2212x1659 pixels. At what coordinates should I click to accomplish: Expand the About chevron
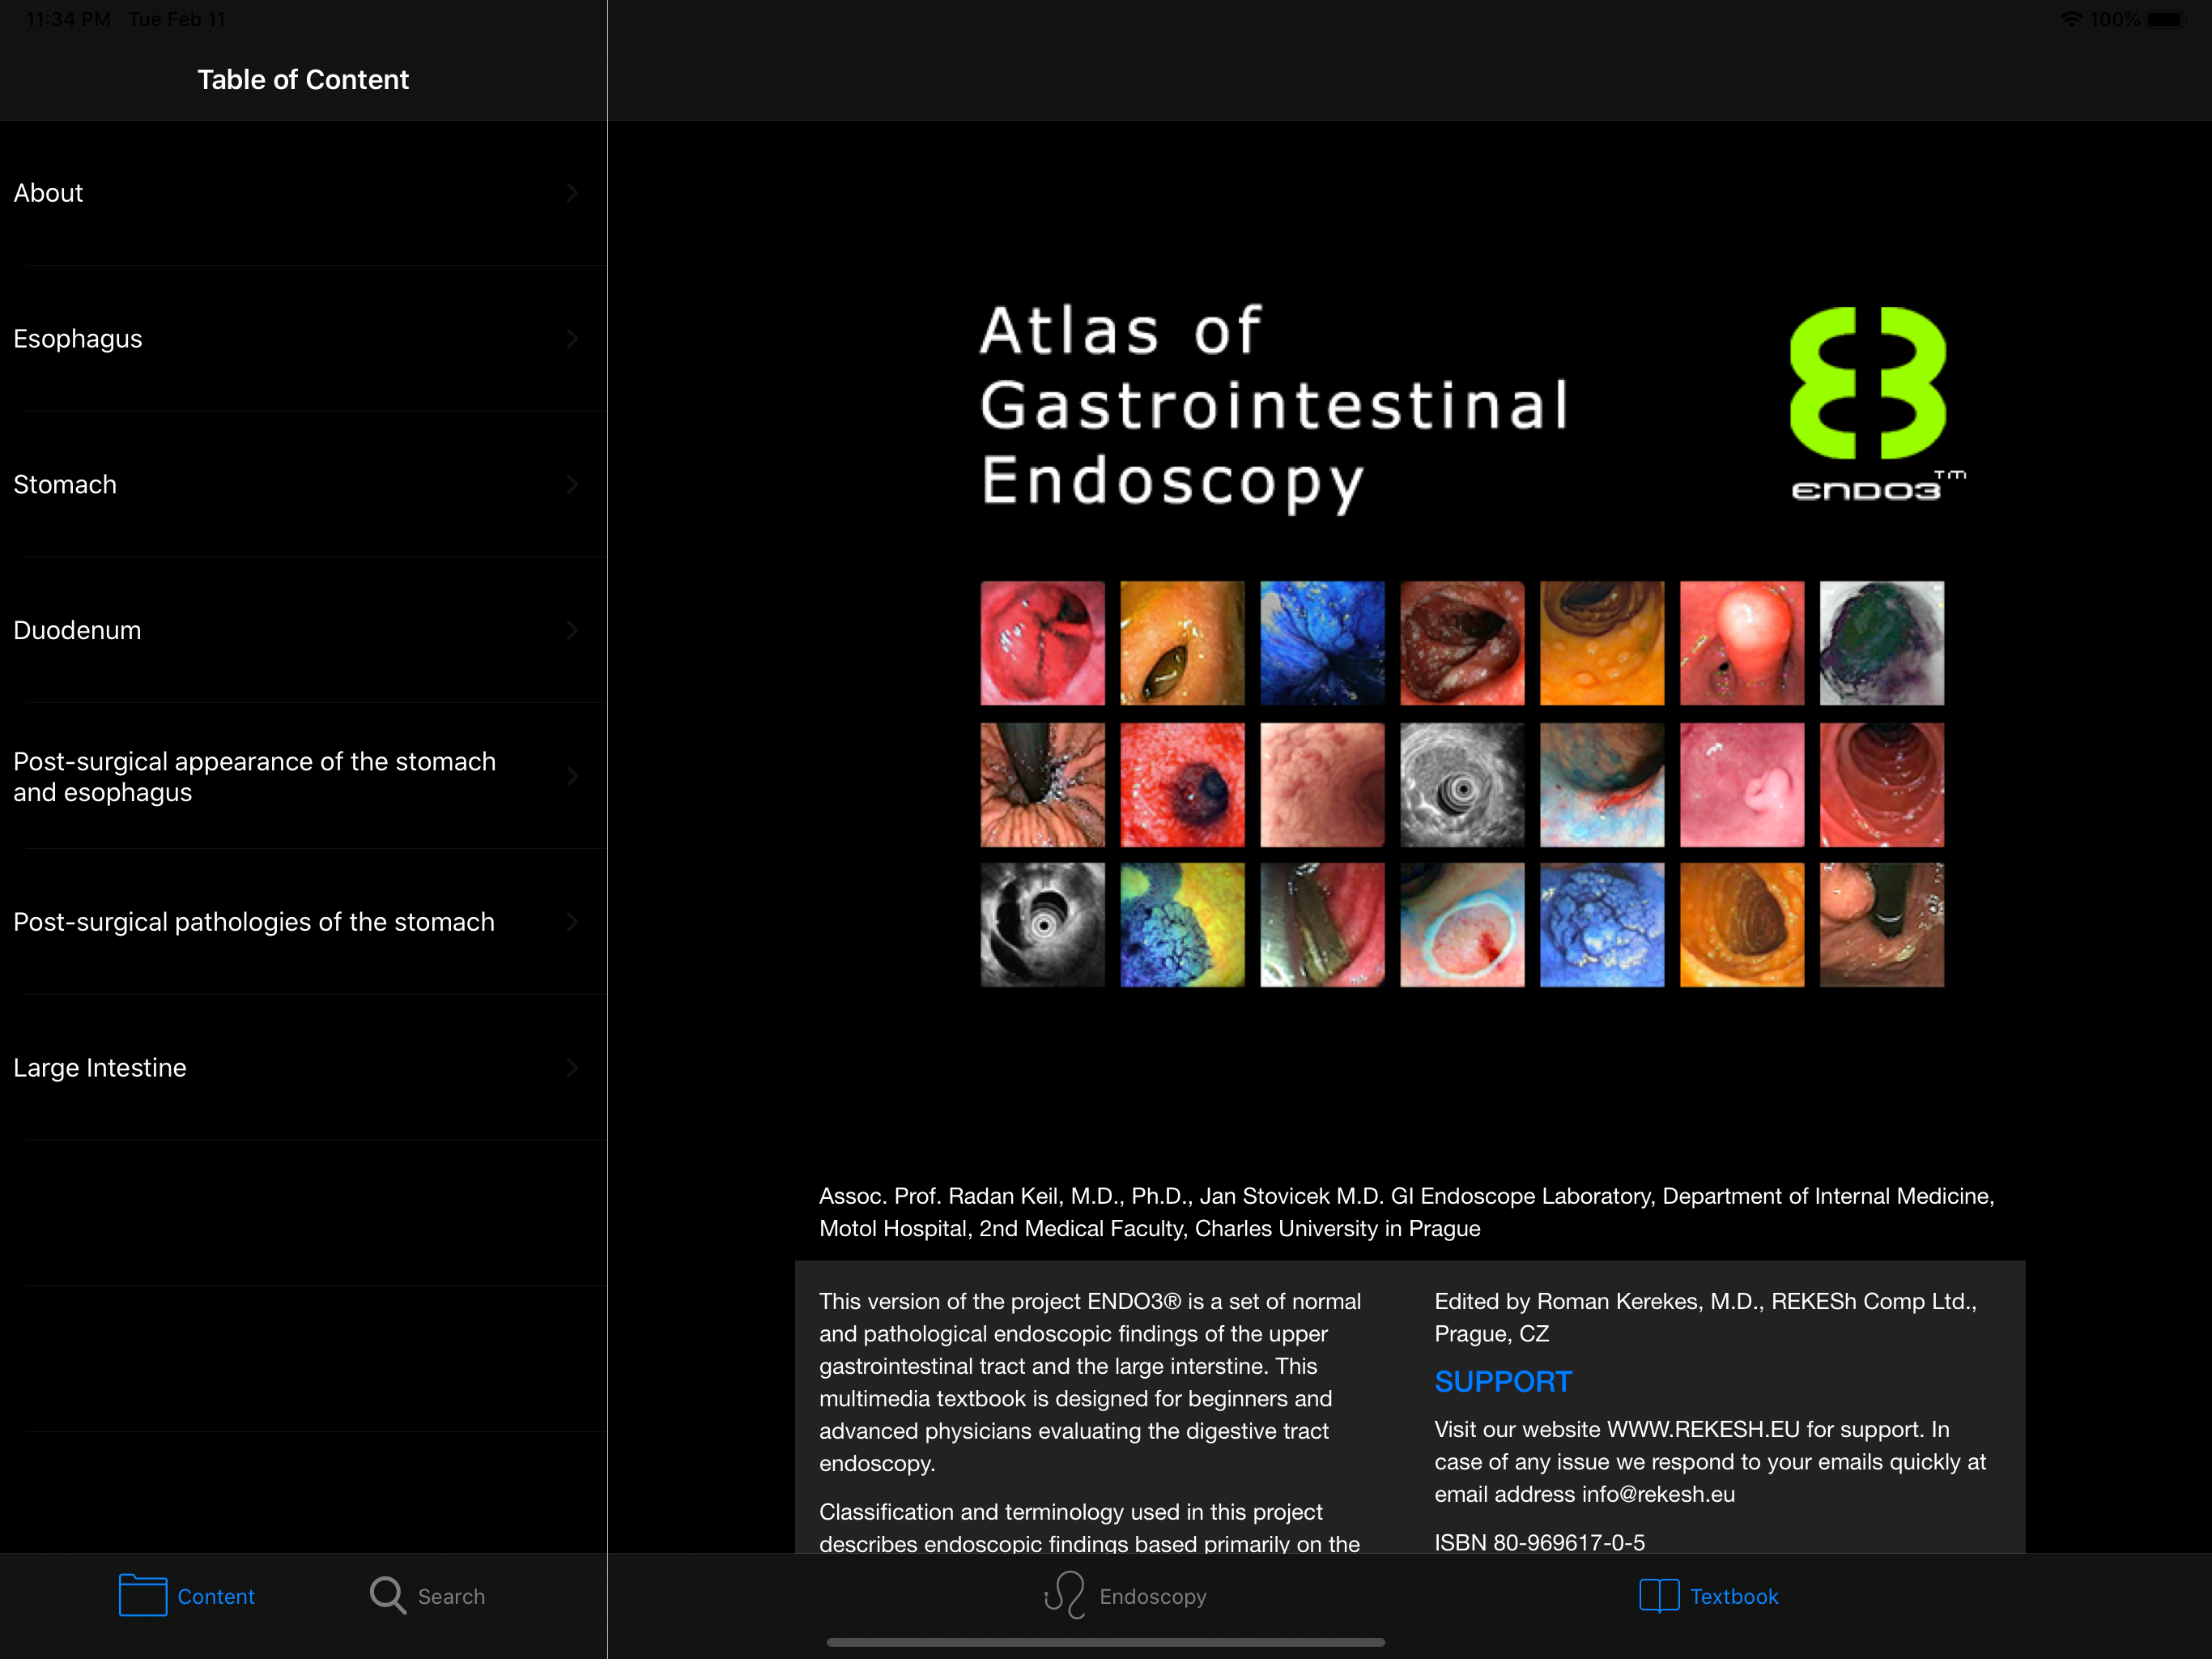[x=572, y=192]
